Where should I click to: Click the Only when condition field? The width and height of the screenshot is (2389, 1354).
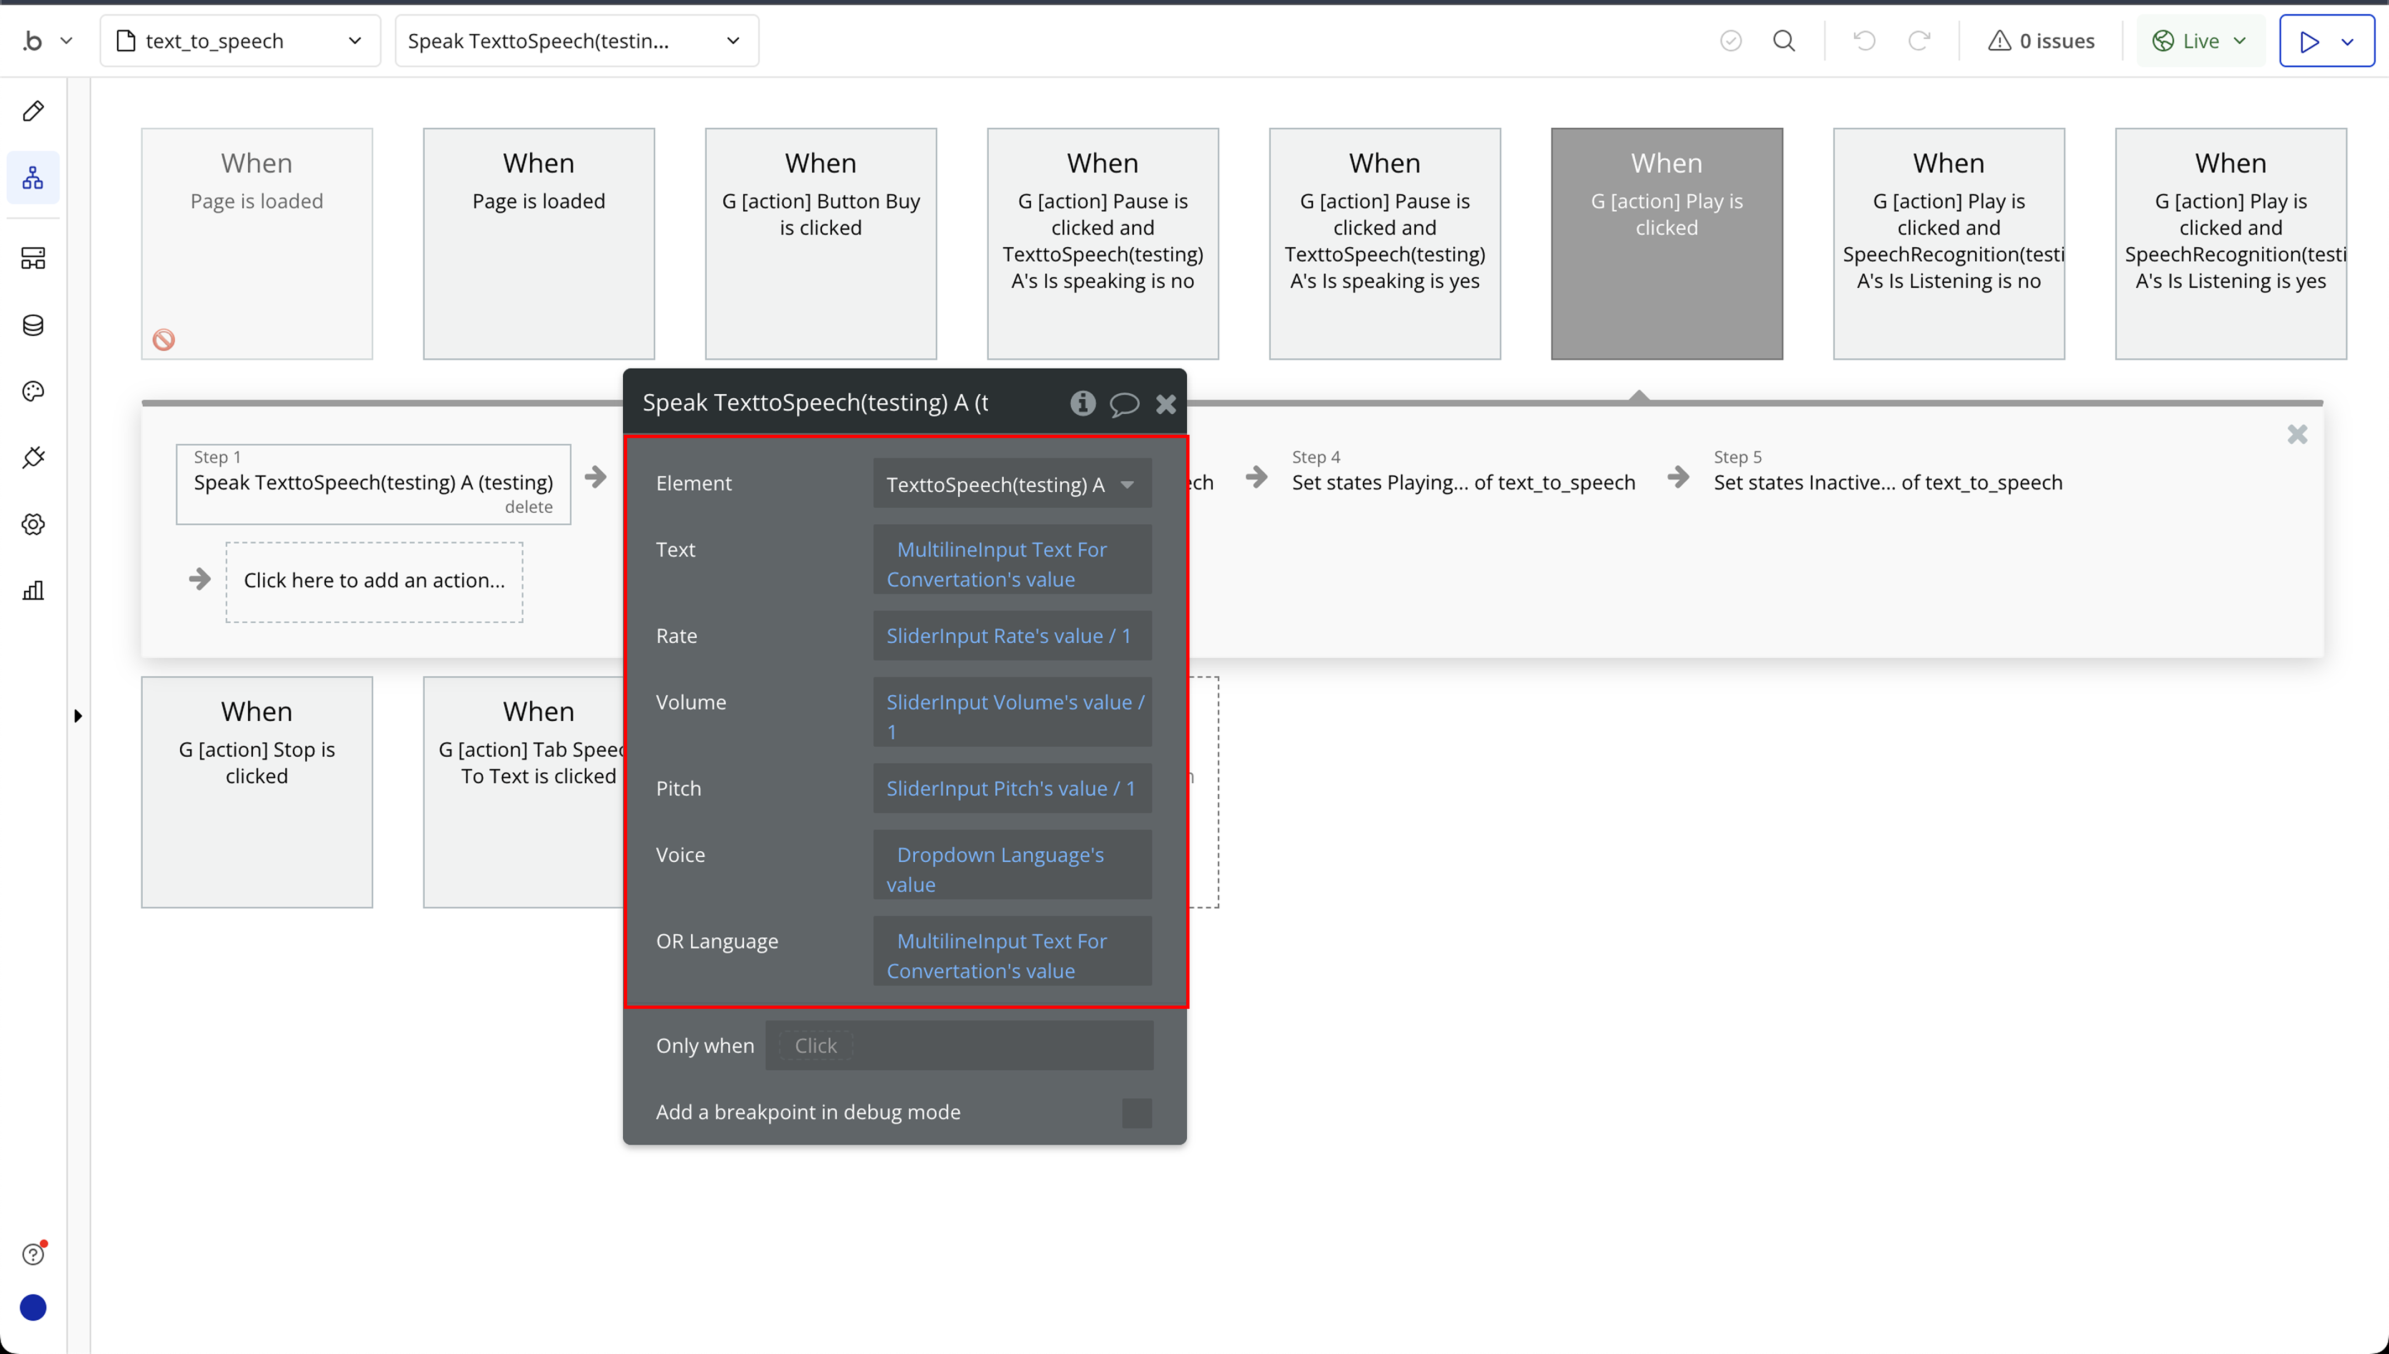[x=958, y=1045]
